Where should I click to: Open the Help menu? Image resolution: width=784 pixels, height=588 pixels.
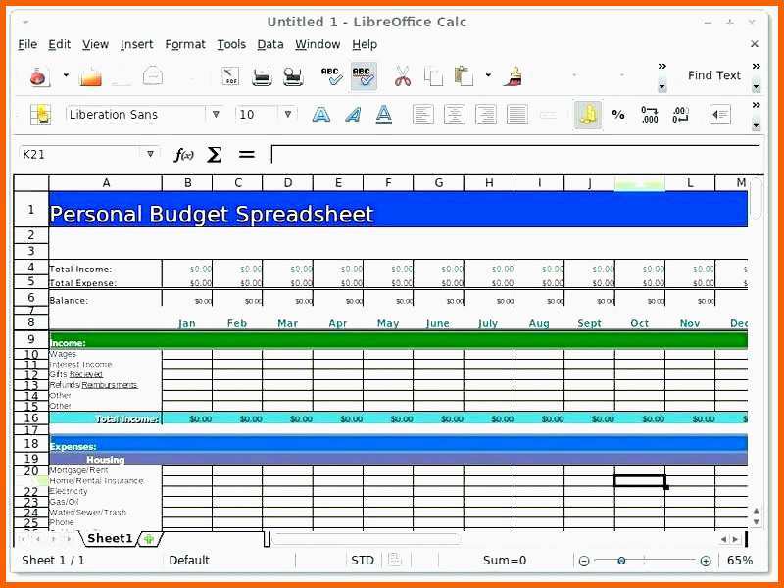click(365, 44)
